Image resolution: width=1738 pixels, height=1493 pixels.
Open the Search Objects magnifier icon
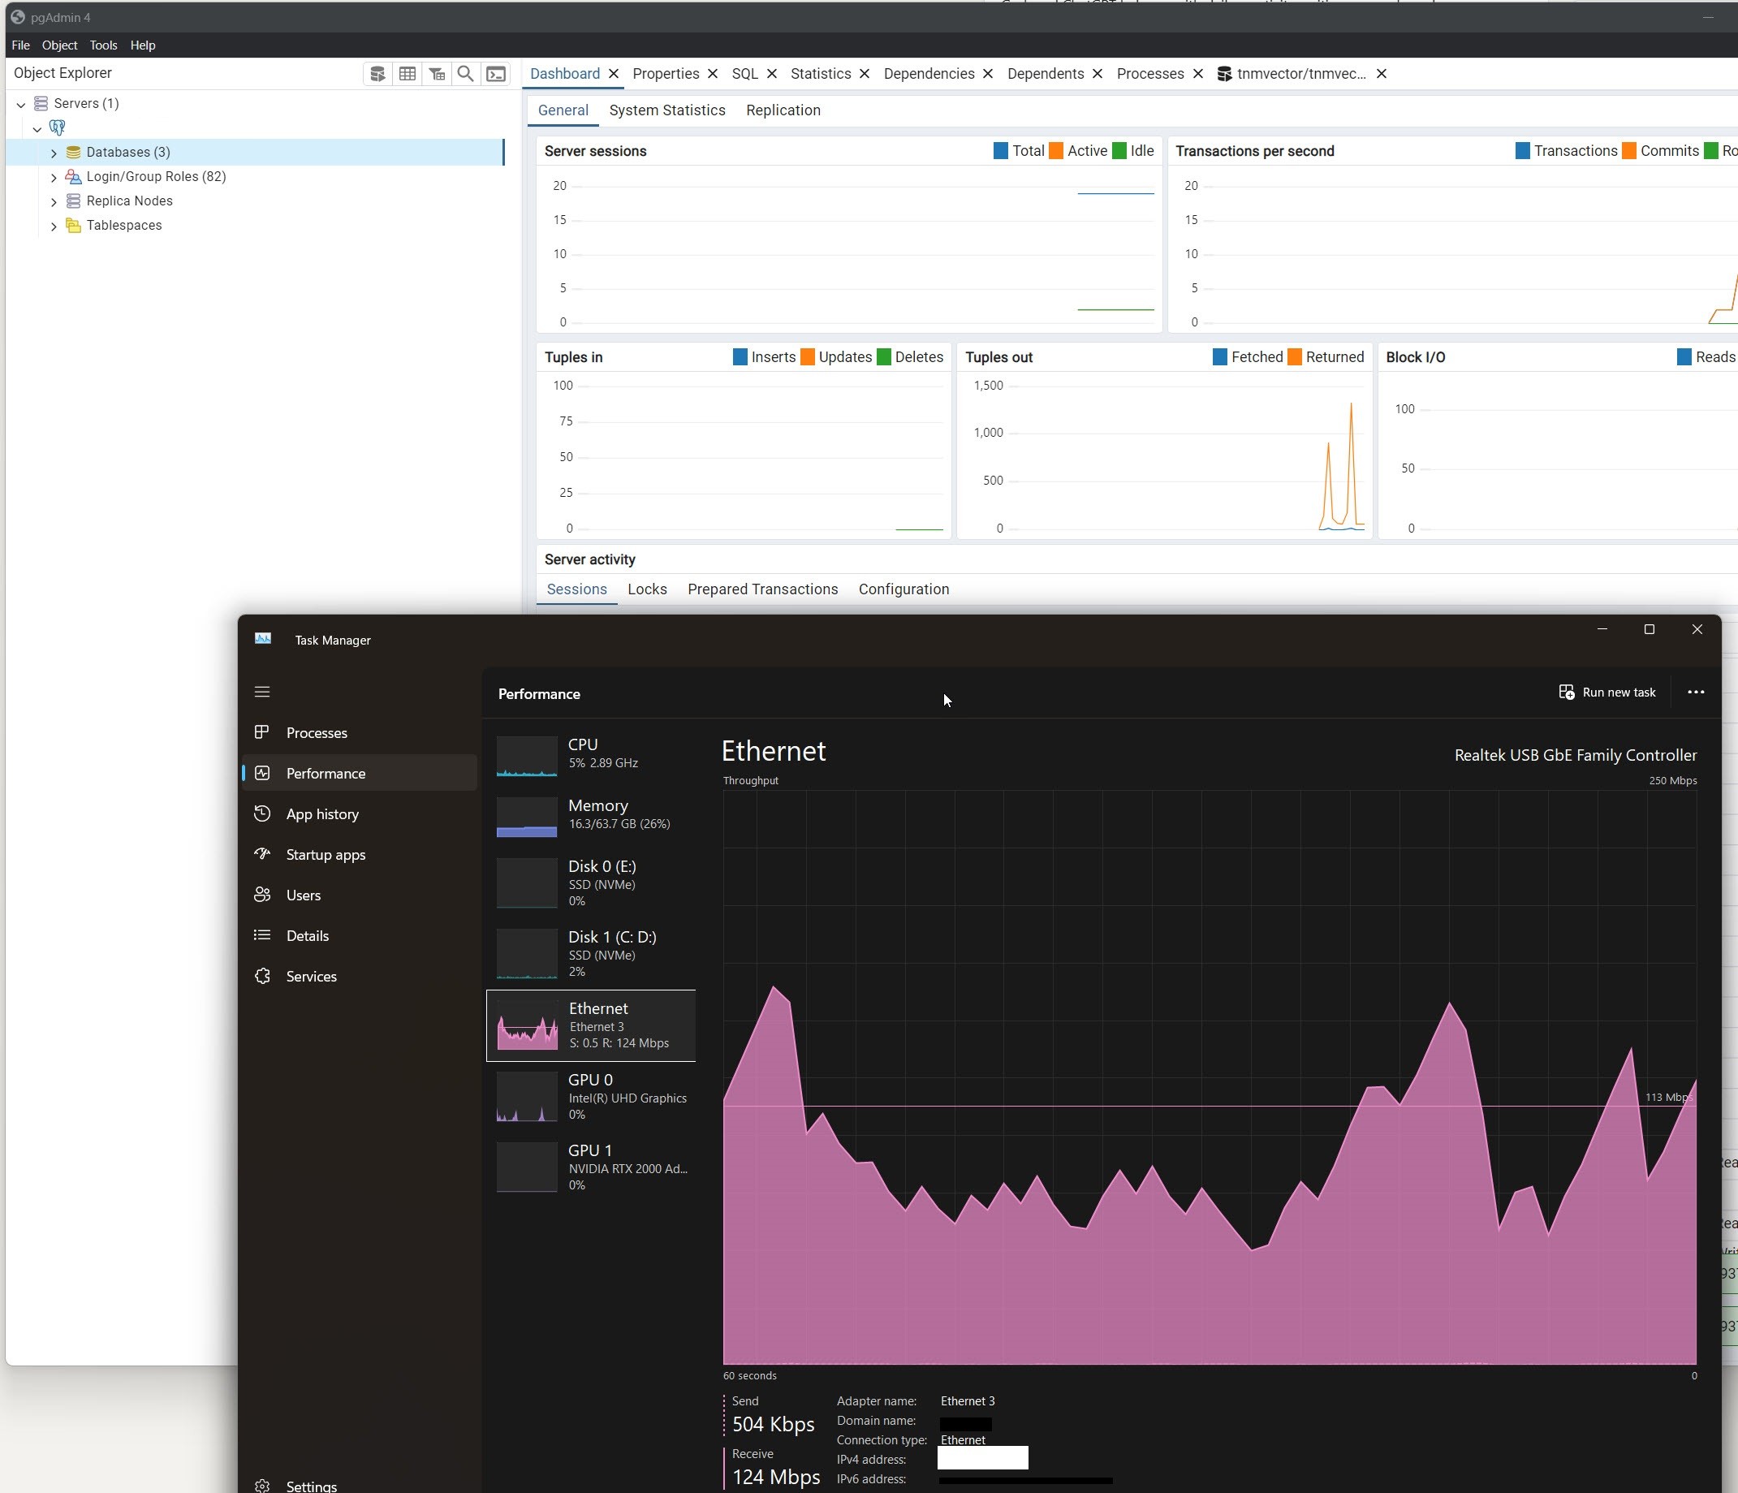pos(465,74)
